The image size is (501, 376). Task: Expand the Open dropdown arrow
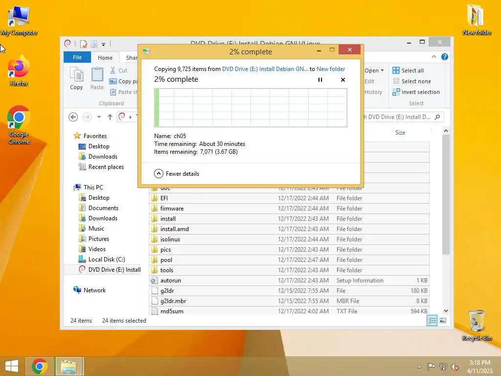(382, 70)
